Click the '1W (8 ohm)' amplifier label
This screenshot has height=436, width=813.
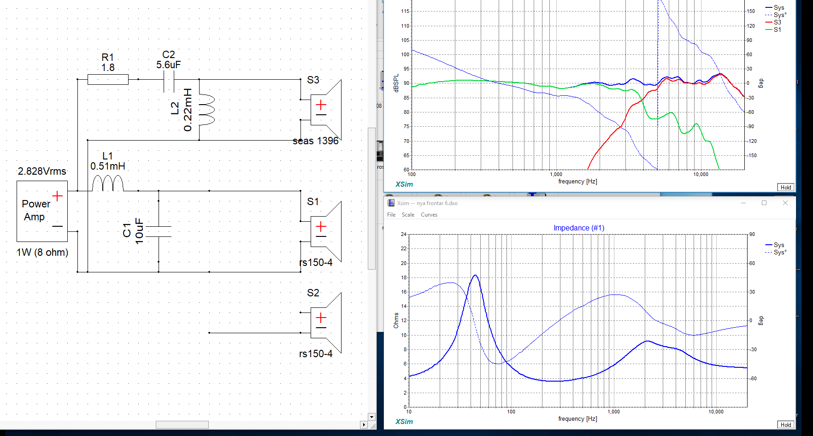point(42,253)
